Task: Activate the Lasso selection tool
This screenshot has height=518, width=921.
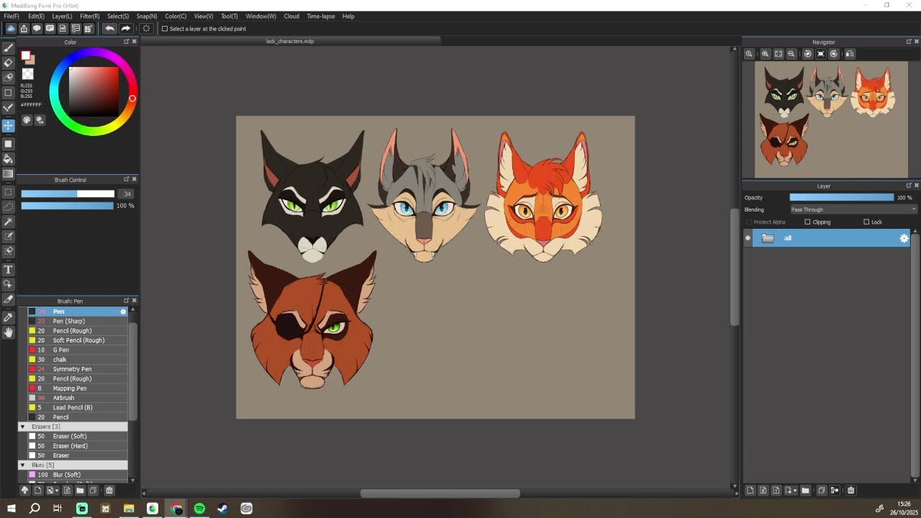Action: pos(9,207)
